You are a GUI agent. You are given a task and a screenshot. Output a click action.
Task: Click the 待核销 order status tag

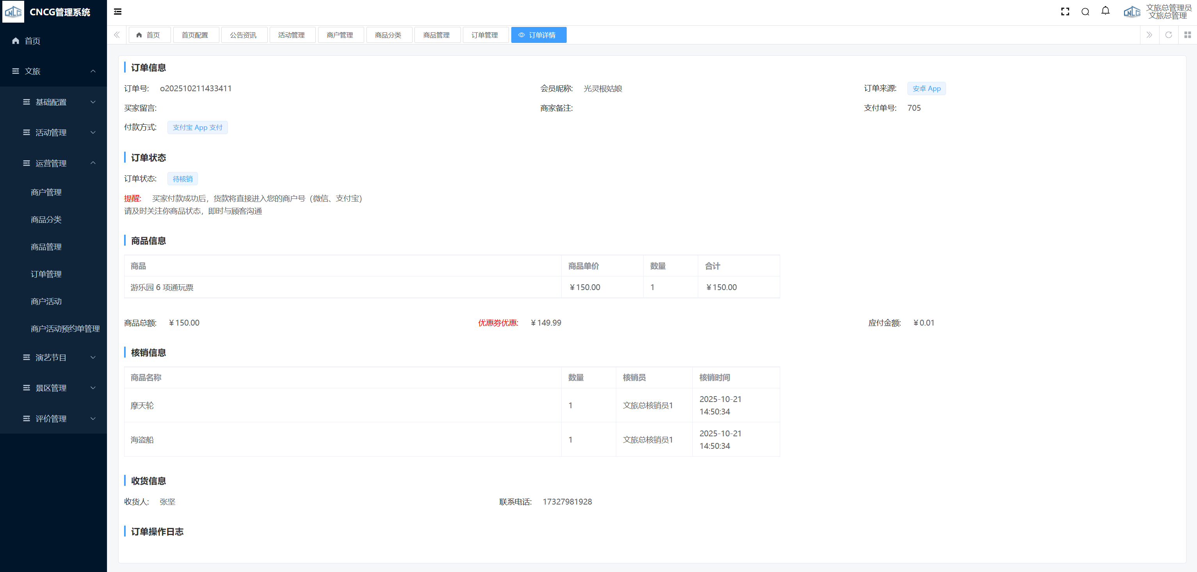tap(182, 179)
